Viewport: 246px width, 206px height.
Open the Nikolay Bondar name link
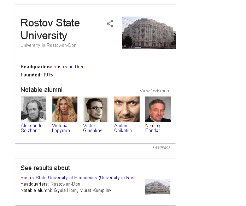point(153,128)
